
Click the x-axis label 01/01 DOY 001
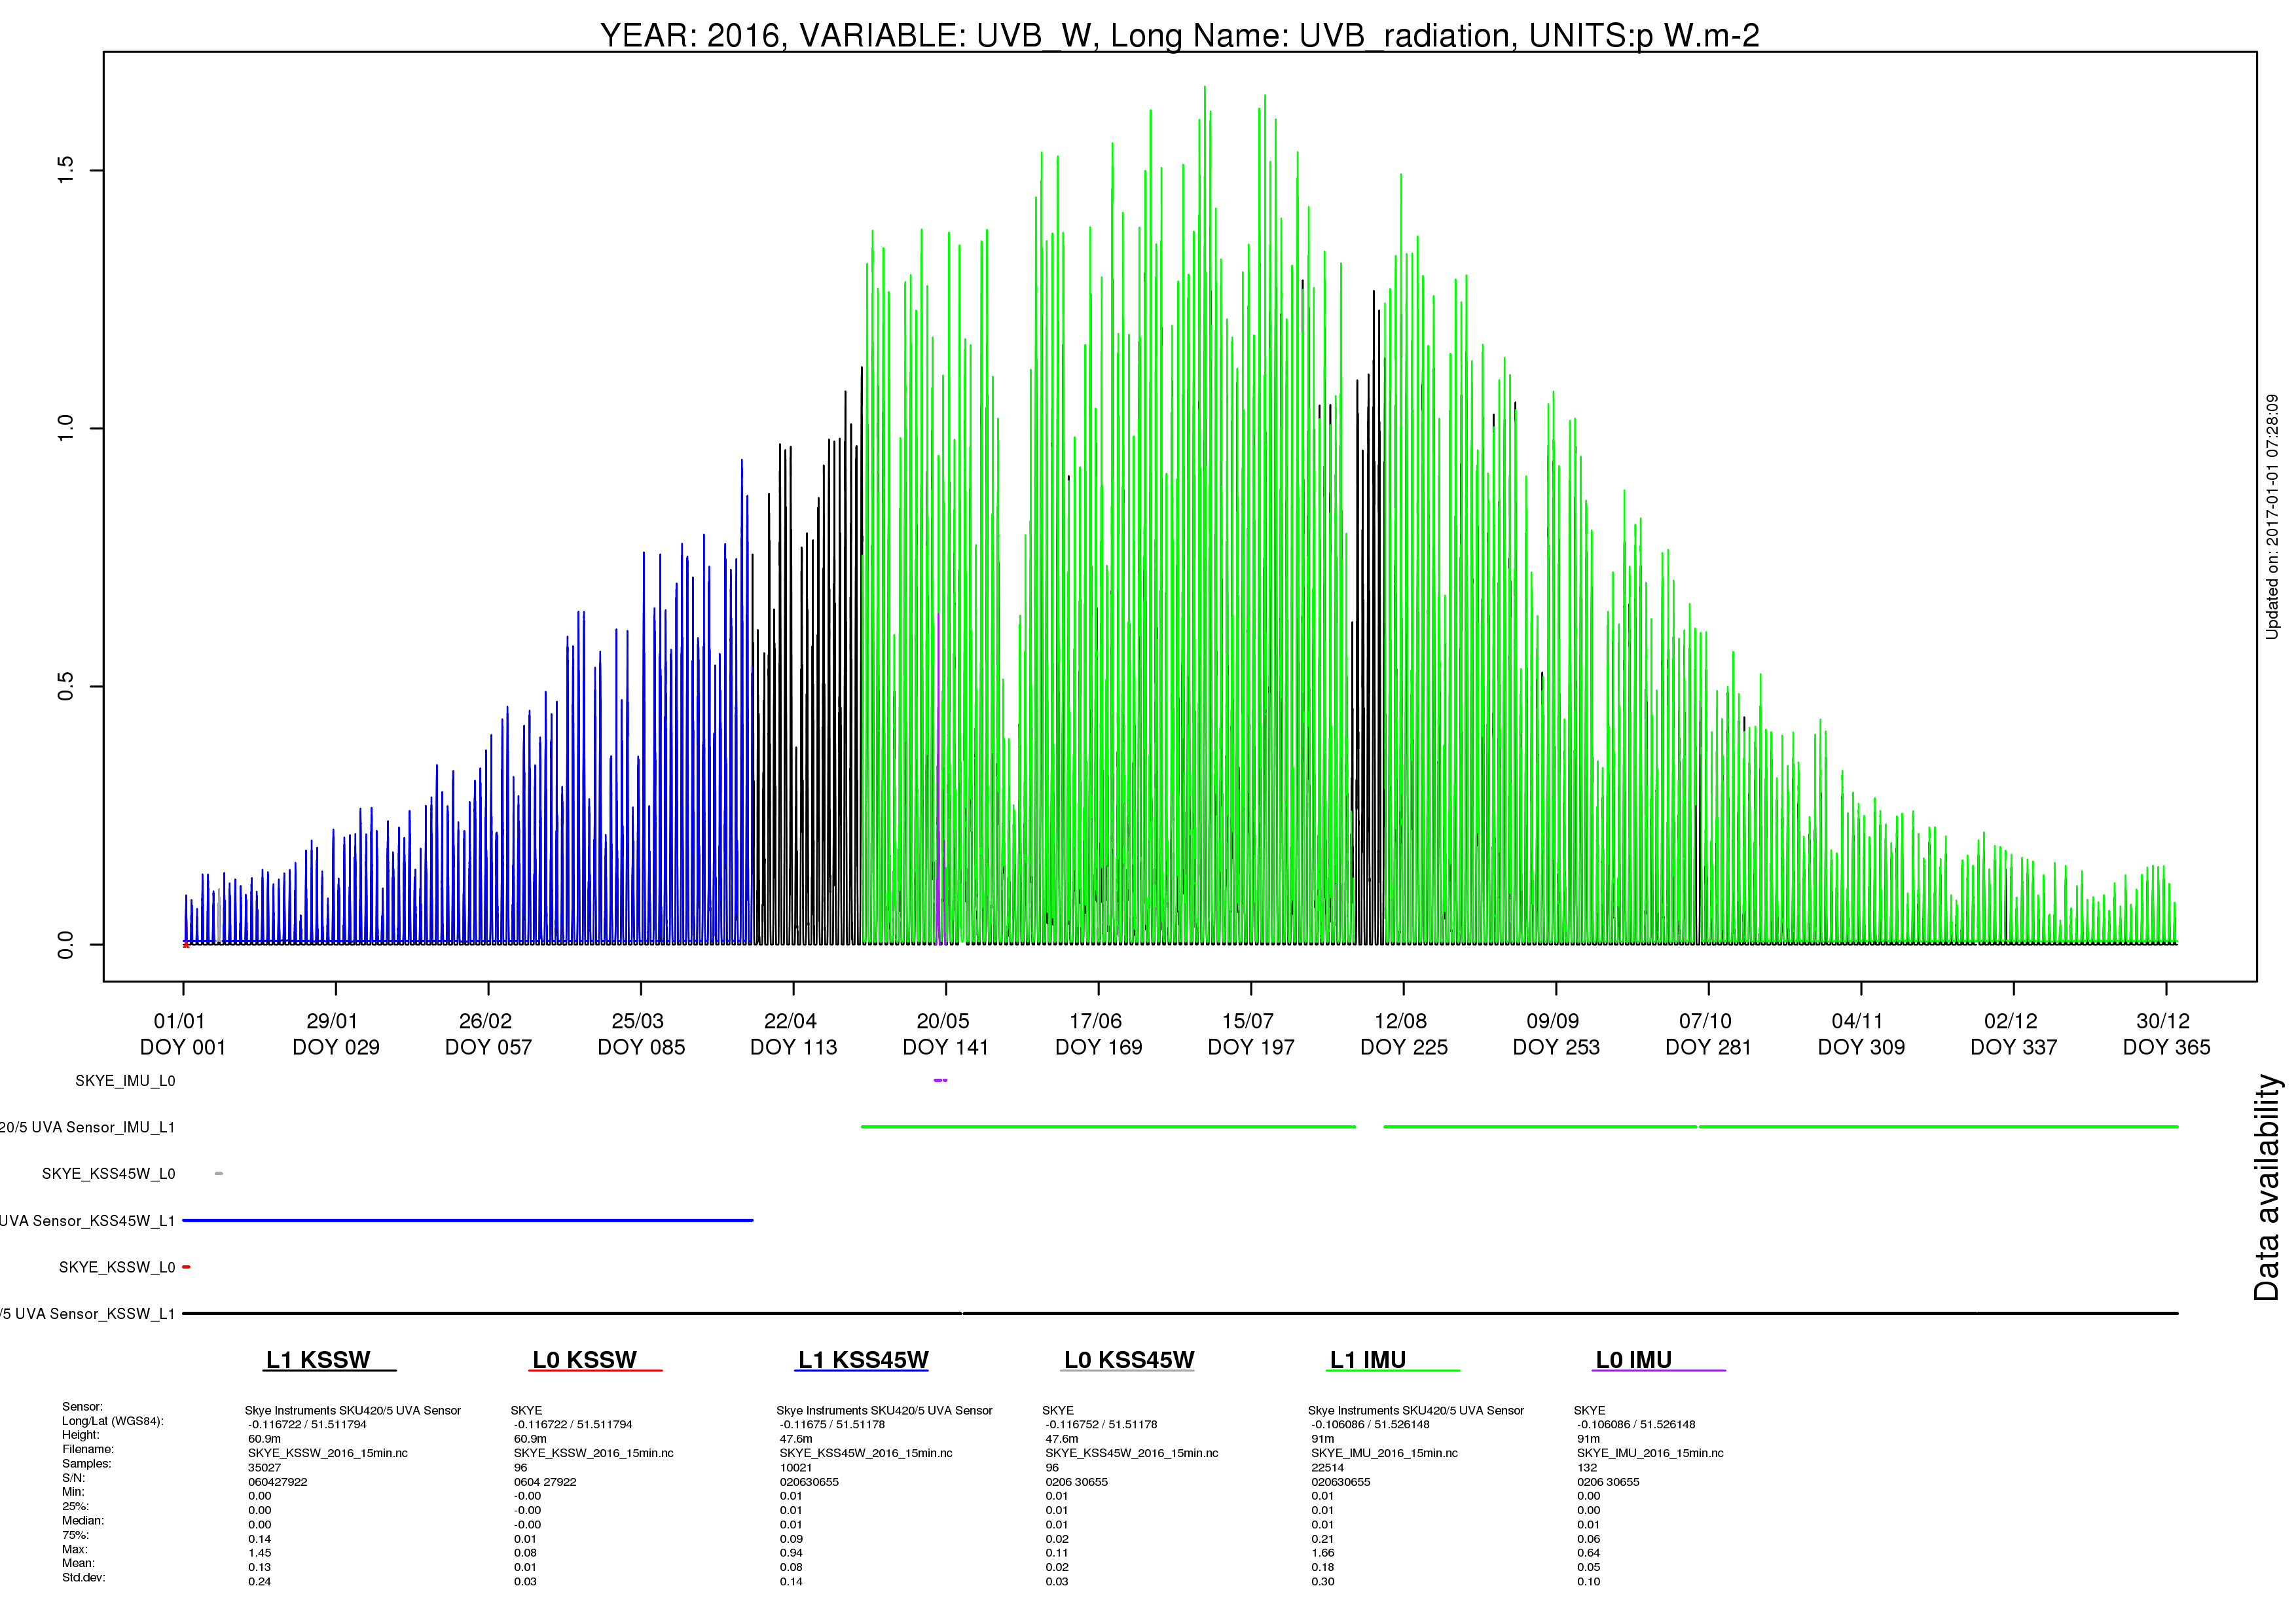coord(182,1034)
